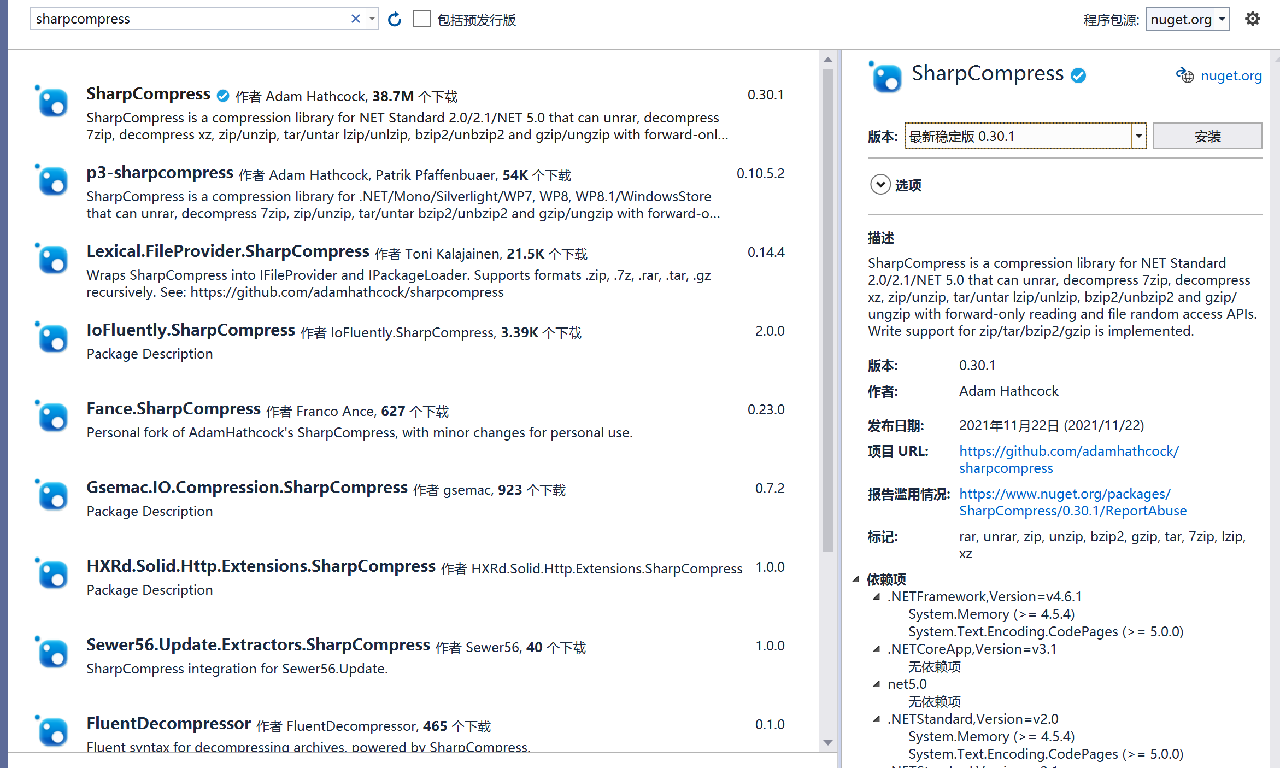Select Fance.SharpCompress package icon
This screenshot has width=1280, height=768.
(x=51, y=417)
